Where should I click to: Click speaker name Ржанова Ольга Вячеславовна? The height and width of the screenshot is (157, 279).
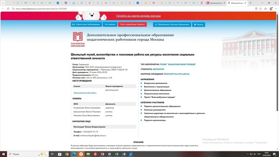tap(87, 115)
